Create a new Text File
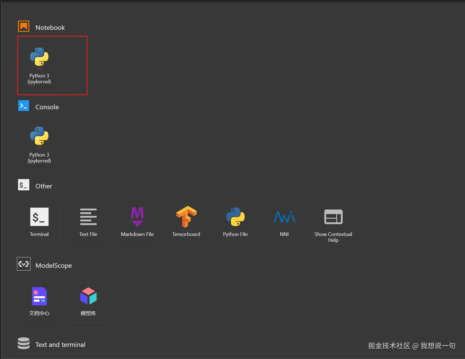Image resolution: width=465 pixels, height=359 pixels. click(88, 224)
